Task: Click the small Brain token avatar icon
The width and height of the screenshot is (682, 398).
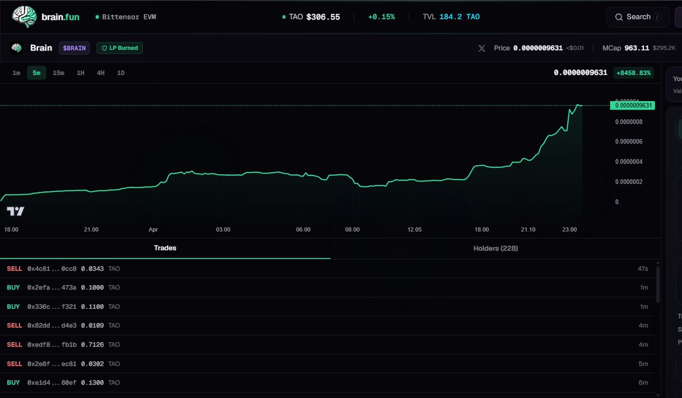Action: point(16,48)
